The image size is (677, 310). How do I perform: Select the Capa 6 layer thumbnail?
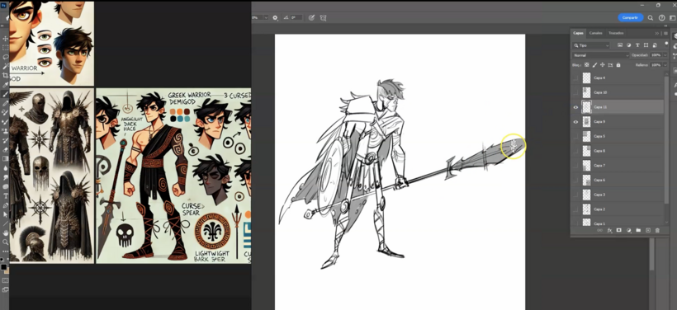586,181
